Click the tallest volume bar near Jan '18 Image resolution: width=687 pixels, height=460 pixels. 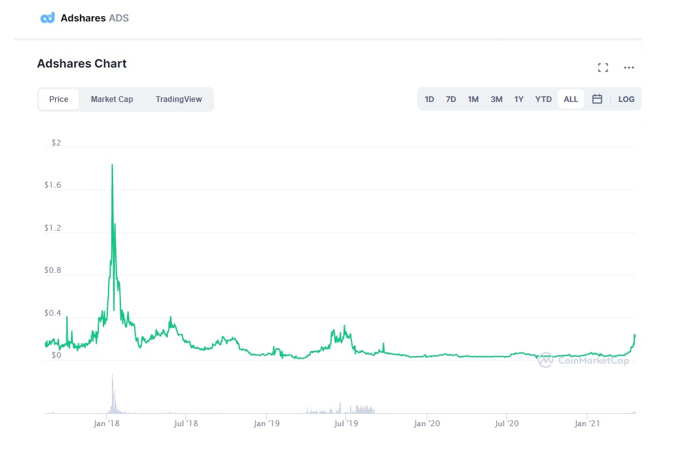click(x=112, y=394)
